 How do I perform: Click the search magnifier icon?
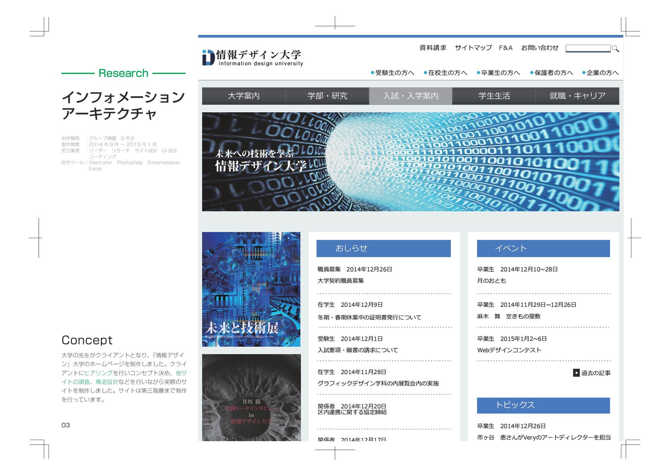point(615,49)
